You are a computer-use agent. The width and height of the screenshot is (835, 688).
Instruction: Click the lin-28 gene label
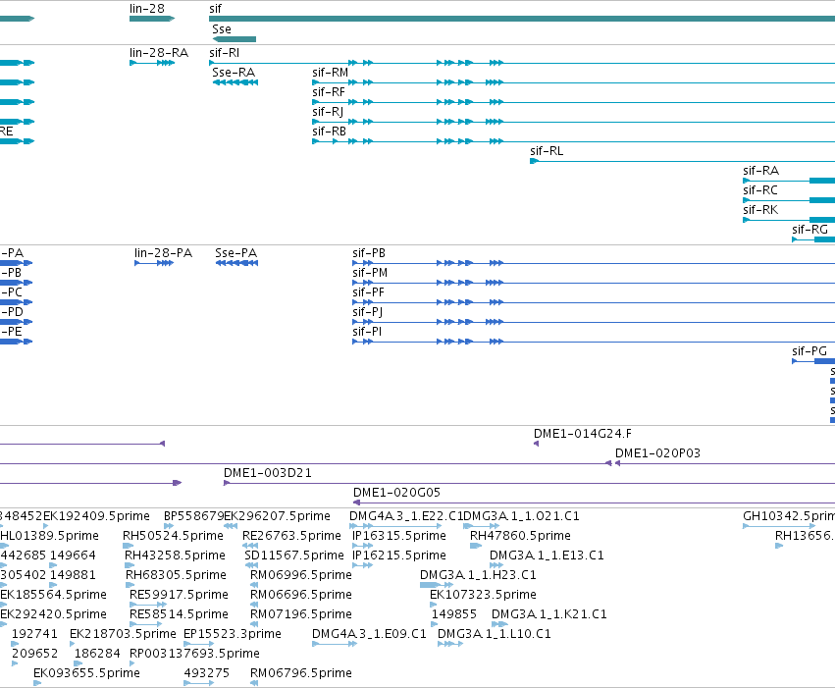(x=147, y=9)
